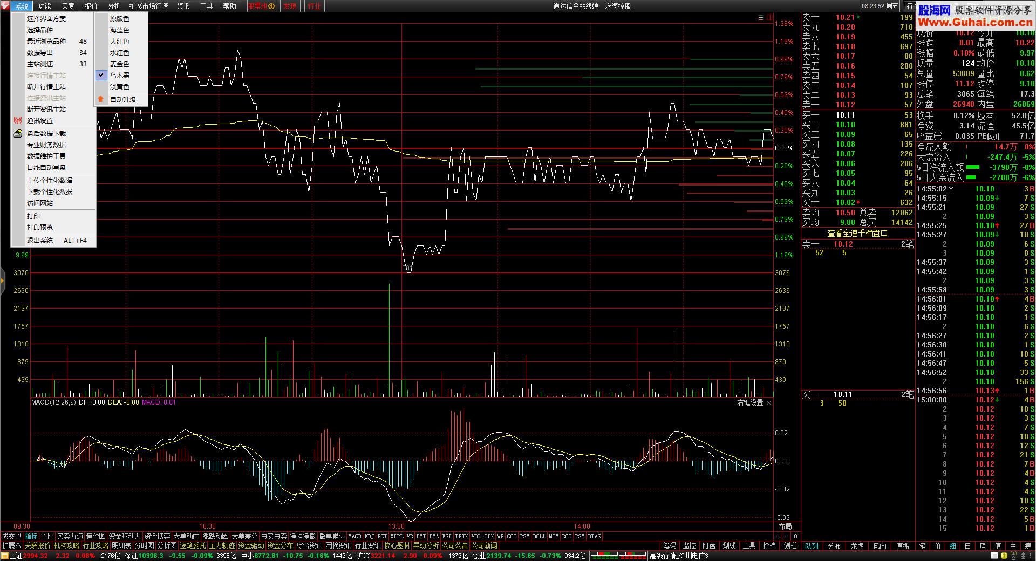Screen dimensions: 1036x561
Task: Click the 盘后数据下载 folder icon
Action: [18, 133]
